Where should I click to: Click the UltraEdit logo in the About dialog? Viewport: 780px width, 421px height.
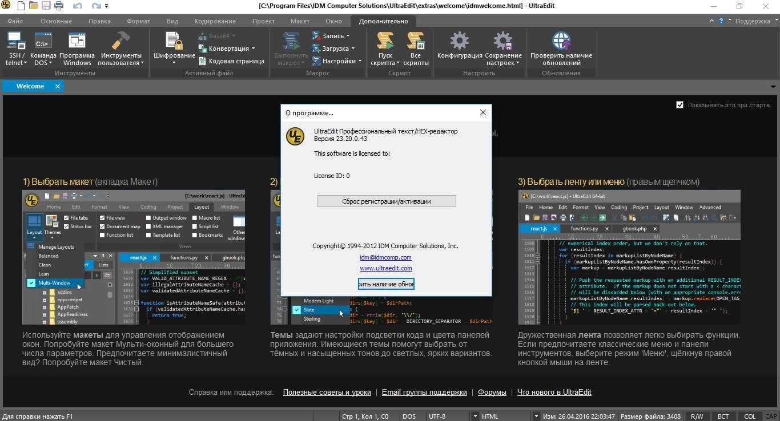295,137
